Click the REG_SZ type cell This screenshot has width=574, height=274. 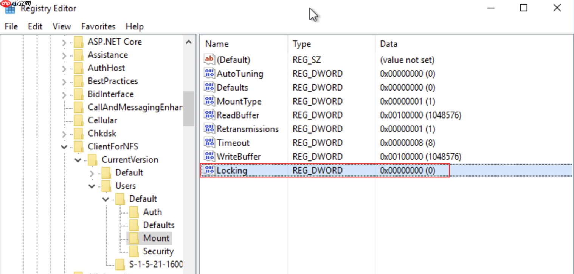click(x=307, y=60)
